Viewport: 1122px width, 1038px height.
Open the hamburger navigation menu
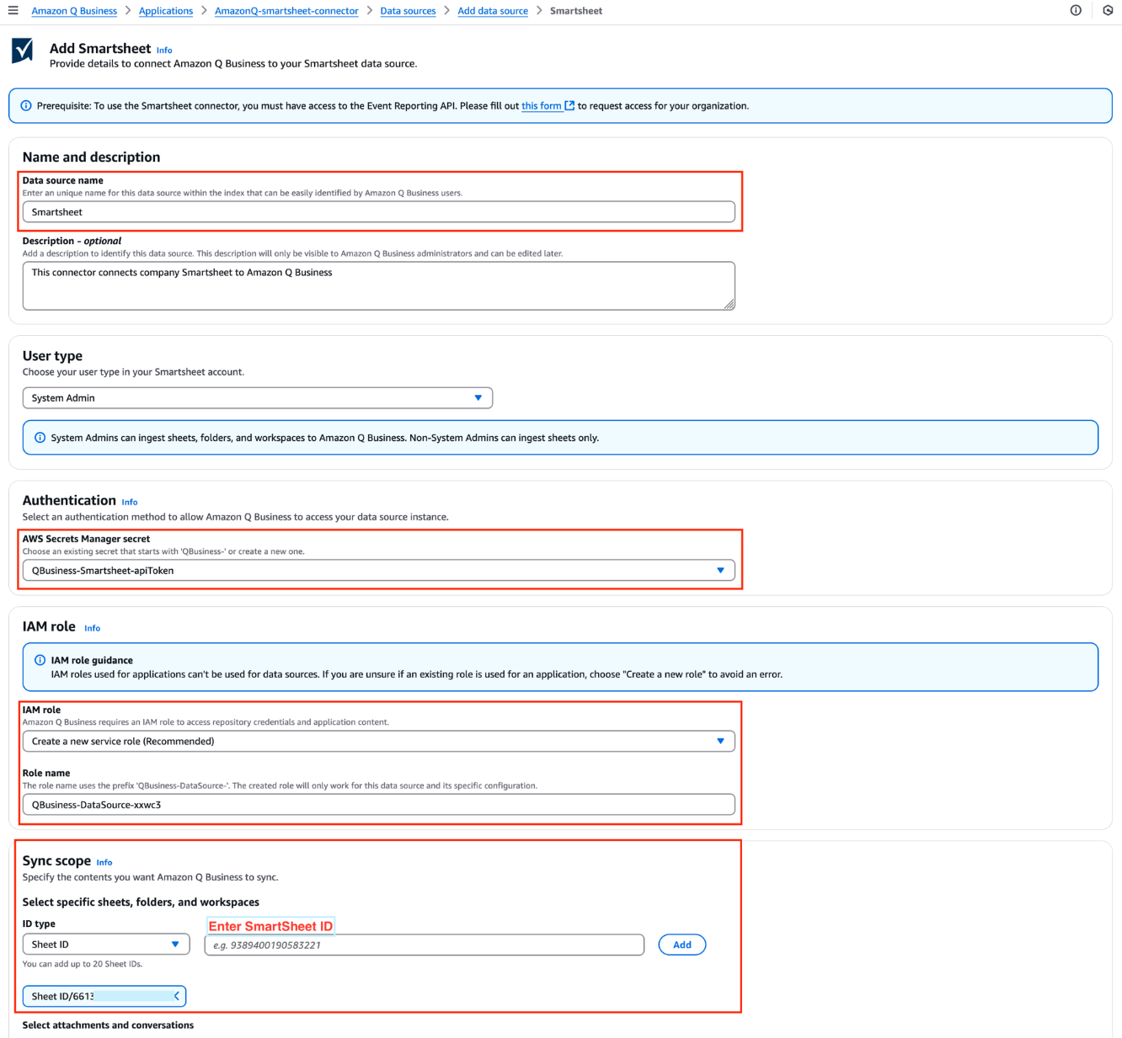pyautogui.click(x=13, y=11)
